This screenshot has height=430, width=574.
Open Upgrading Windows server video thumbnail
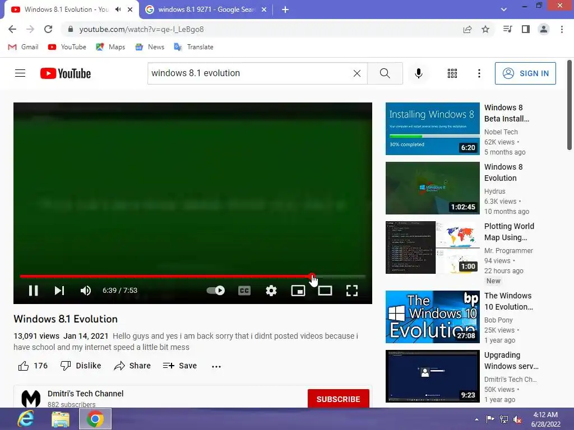pos(432,376)
